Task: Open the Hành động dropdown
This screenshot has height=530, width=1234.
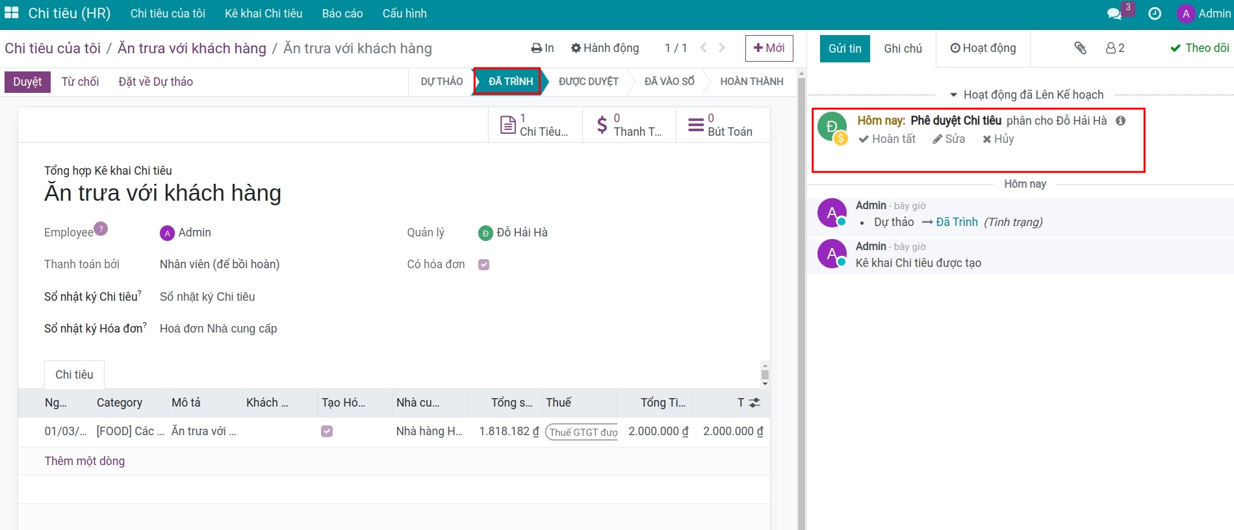Action: 605,48
